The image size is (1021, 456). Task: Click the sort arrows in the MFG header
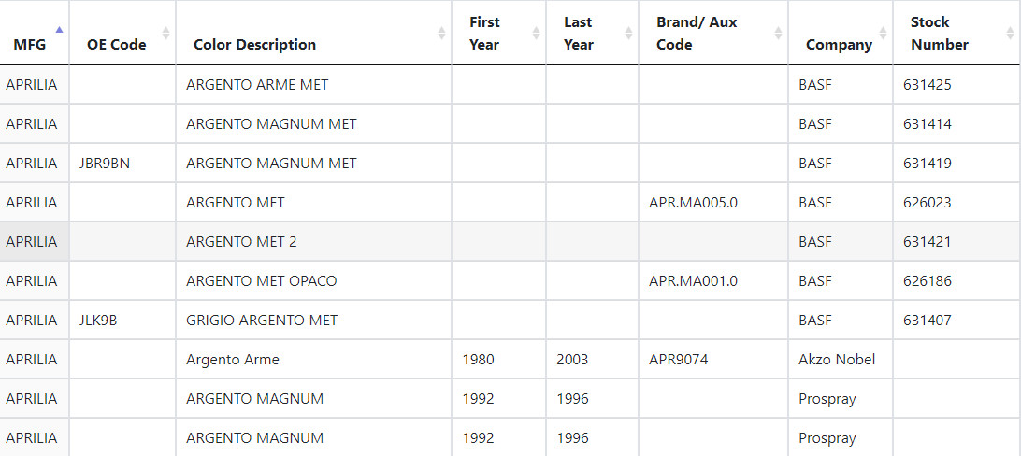[60, 34]
